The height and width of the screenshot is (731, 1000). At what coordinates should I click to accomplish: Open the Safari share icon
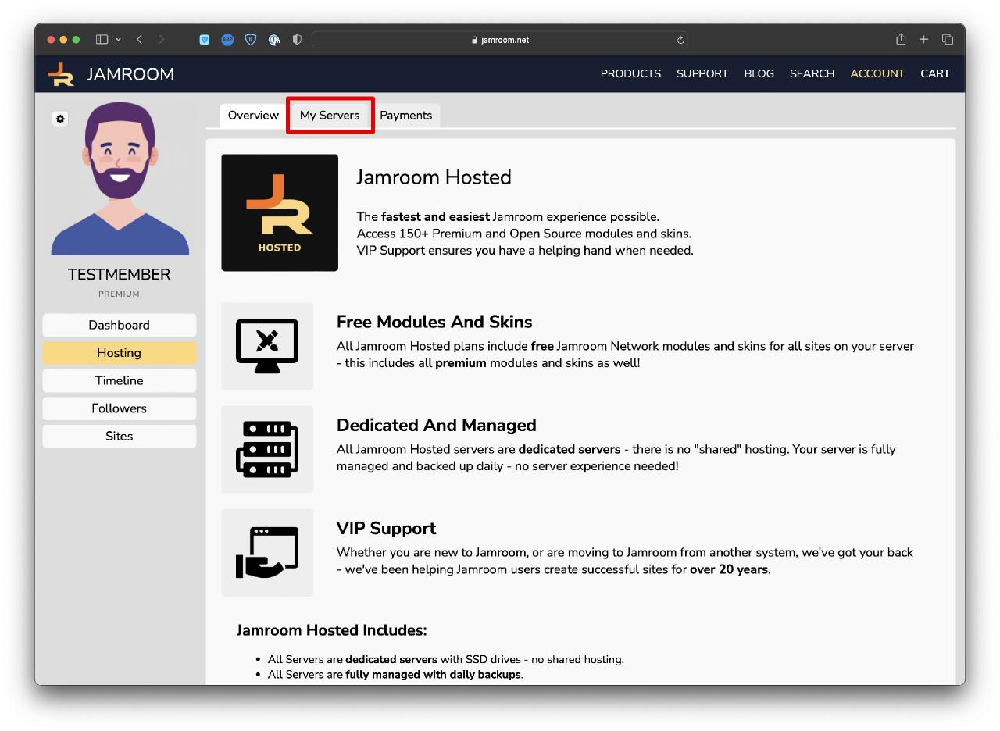[901, 39]
